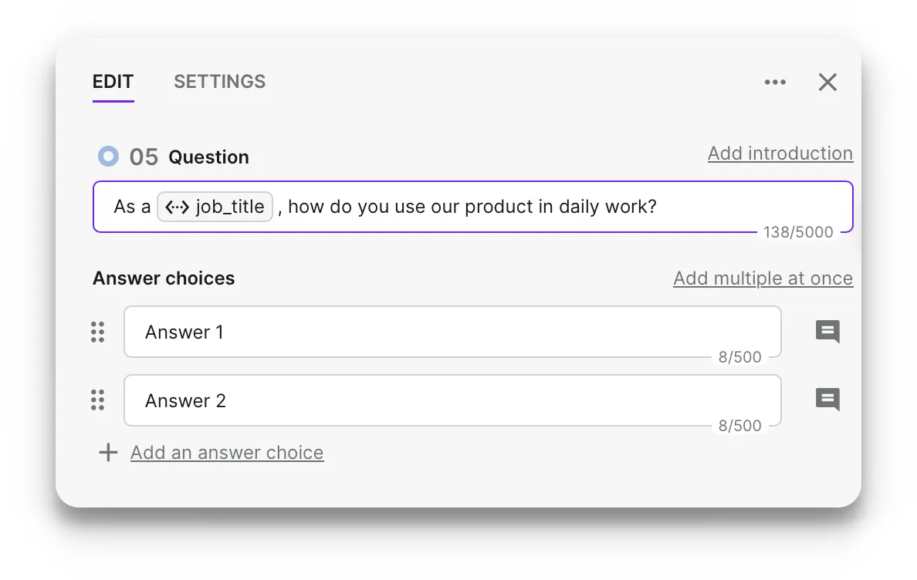This screenshot has width=917, height=580.
Task: Open comment icon next to Answer 2
Action: click(x=827, y=400)
